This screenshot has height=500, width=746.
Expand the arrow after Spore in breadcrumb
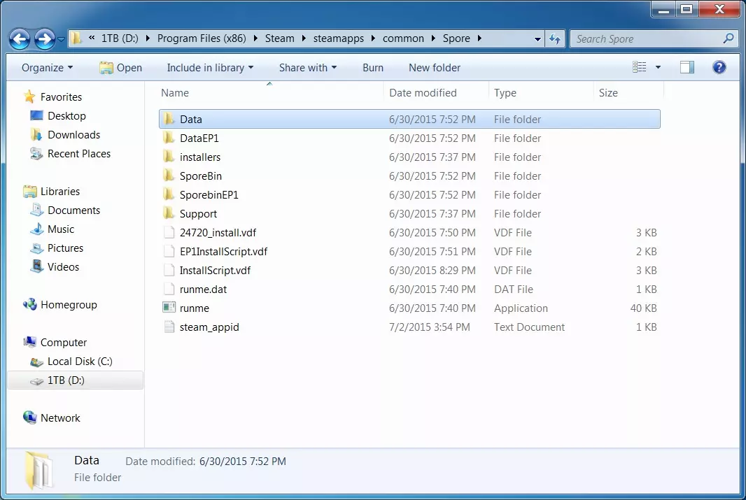[479, 38]
